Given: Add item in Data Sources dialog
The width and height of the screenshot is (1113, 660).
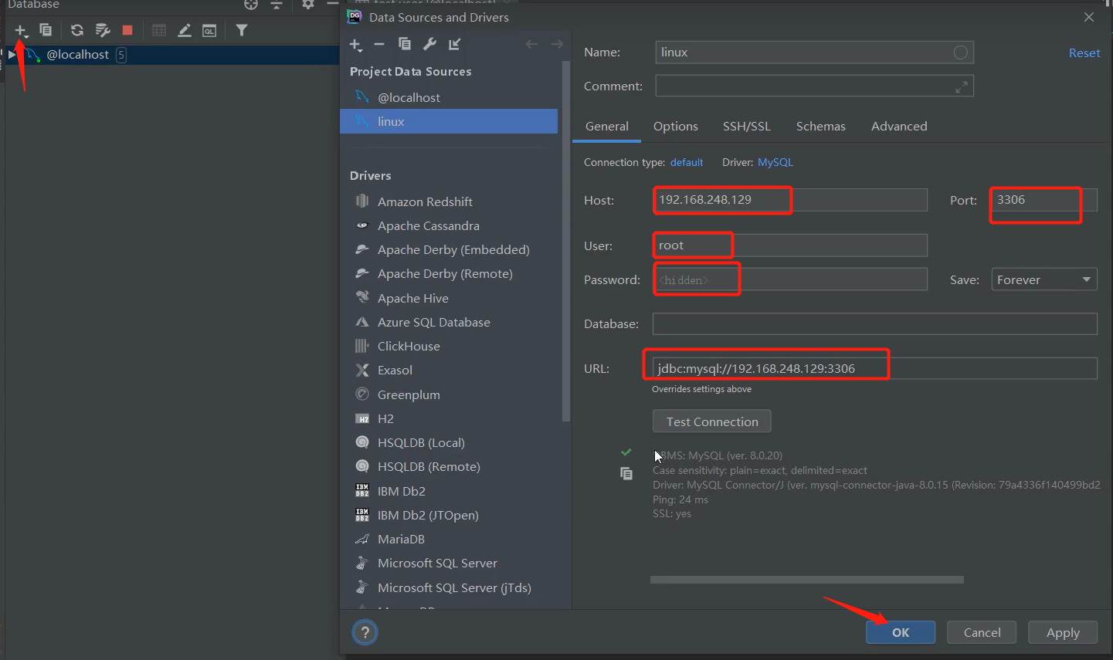Looking at the screenshot, I should click(x=355, y=44).
